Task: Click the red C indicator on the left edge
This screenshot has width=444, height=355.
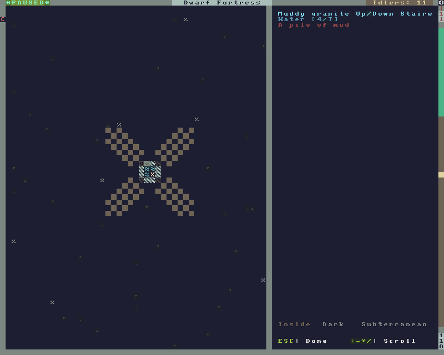Action: pyautogui.click(x=3, y=19)
